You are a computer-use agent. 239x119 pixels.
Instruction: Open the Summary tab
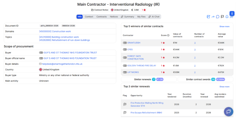(x=128, y=17)
